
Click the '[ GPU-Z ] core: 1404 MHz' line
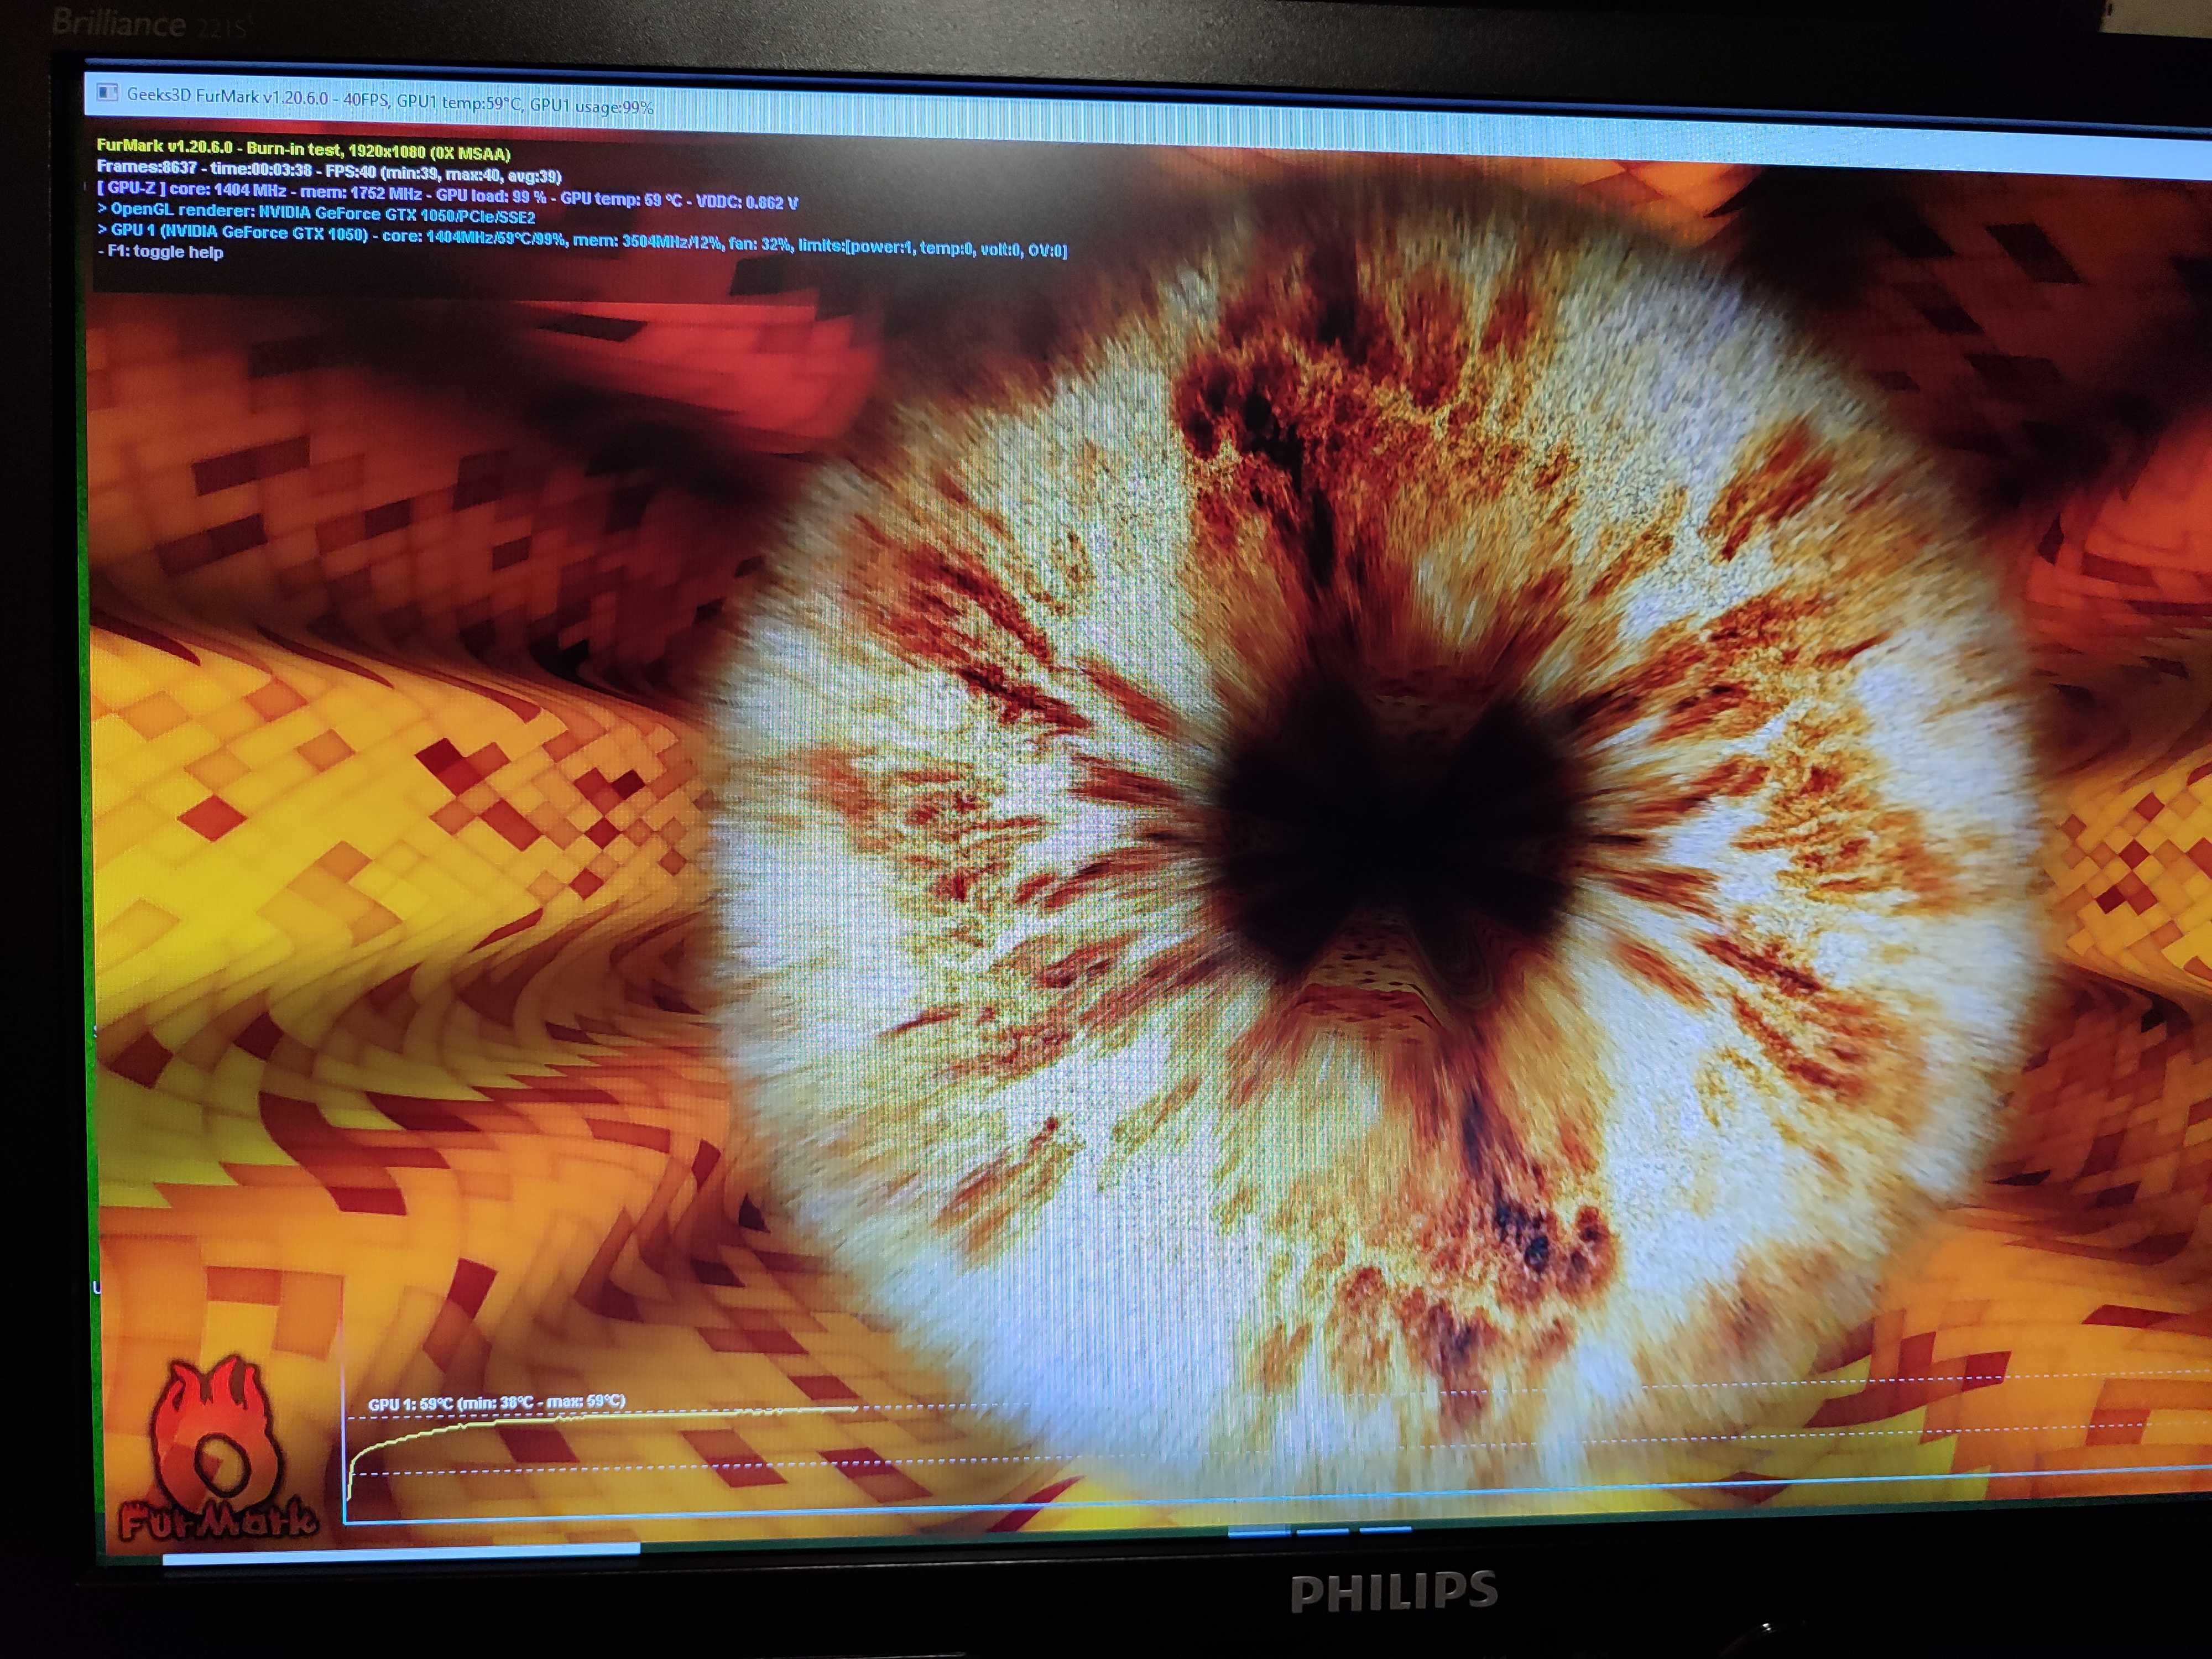tap(447, 194)
